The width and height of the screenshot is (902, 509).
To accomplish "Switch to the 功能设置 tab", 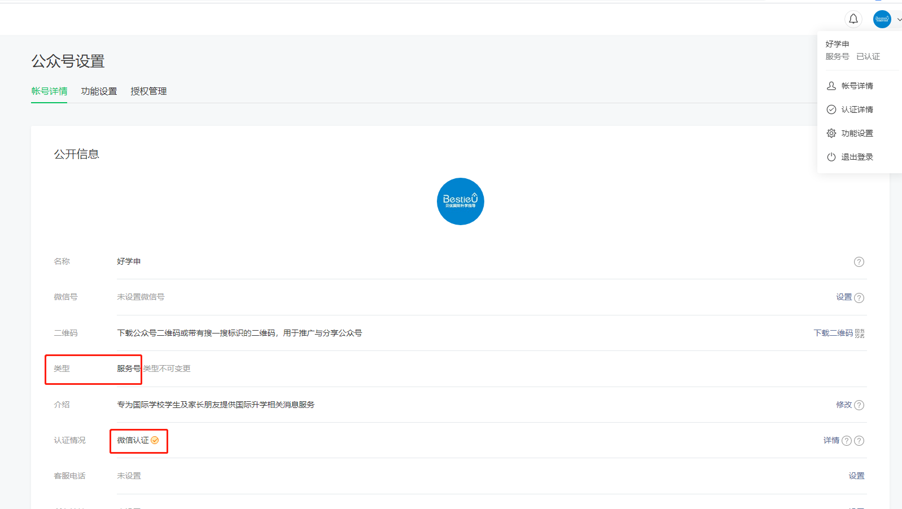I will point(99,91).
